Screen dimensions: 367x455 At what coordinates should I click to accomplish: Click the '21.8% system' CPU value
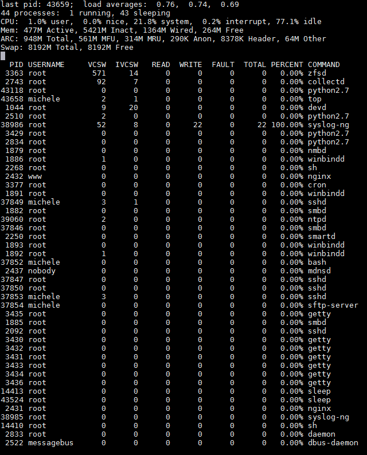point(161,22)
